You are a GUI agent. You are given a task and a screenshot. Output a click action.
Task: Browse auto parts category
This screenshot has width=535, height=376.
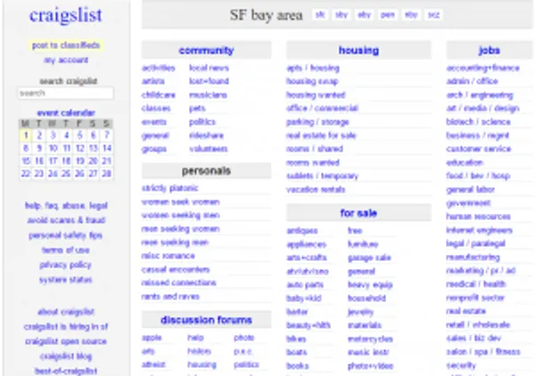(305, 284)
